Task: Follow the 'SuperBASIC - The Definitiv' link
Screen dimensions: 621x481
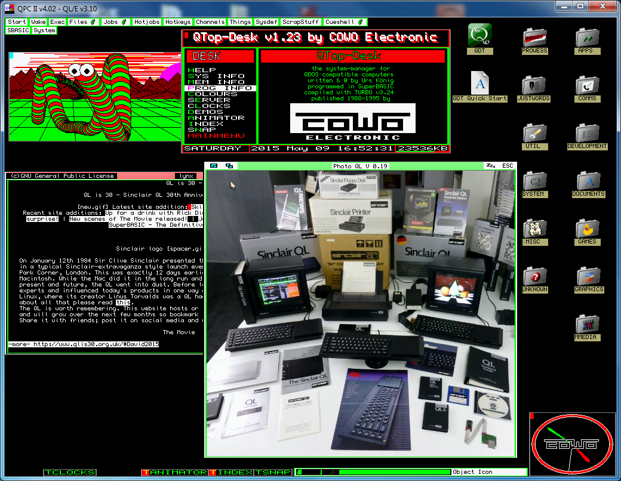Action: coord(156,224)
